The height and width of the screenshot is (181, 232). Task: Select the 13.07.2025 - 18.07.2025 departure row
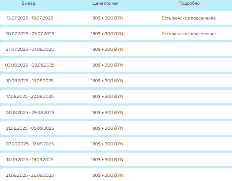116,18
